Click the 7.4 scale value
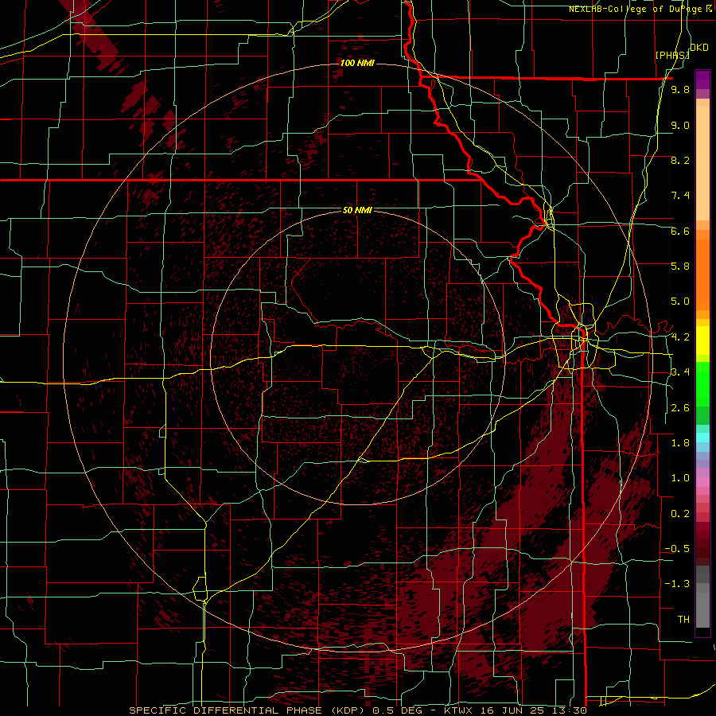The height and width of the screenshot is (716, 716). point(680,196)
